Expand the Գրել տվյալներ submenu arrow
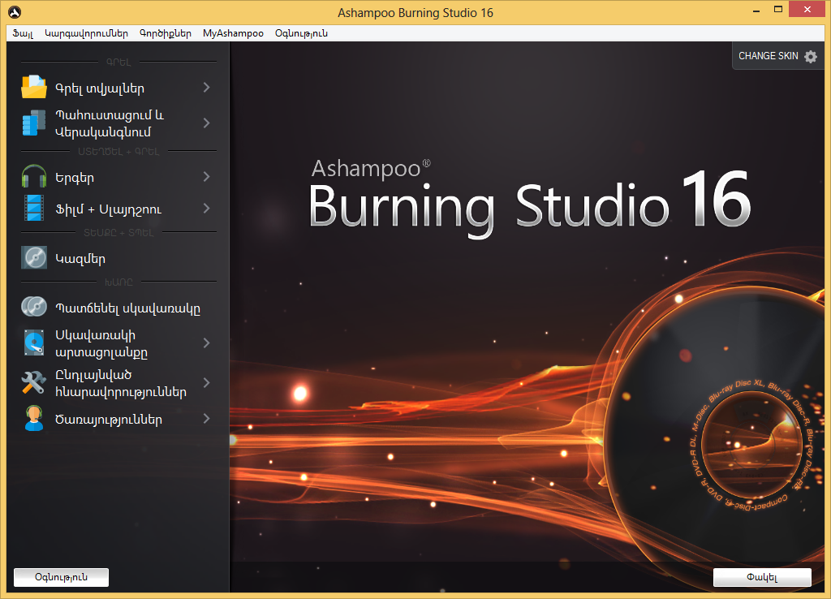 pos(207,88)
